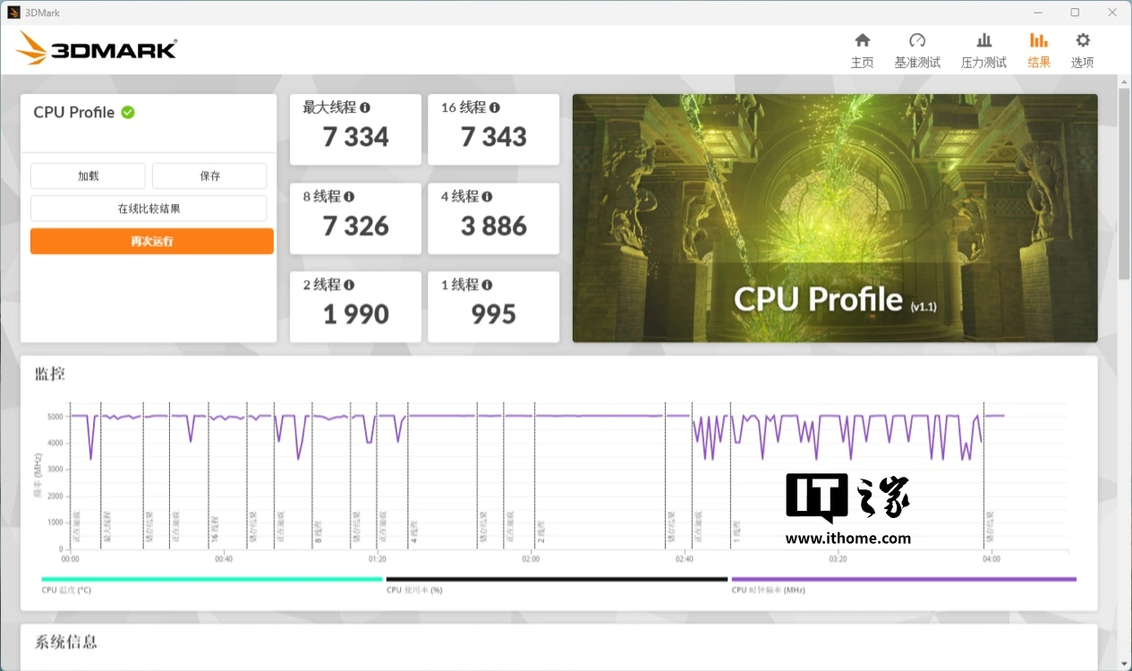
Task: Click the 8 线程 score 7 326
Action: tap(356, 225)
